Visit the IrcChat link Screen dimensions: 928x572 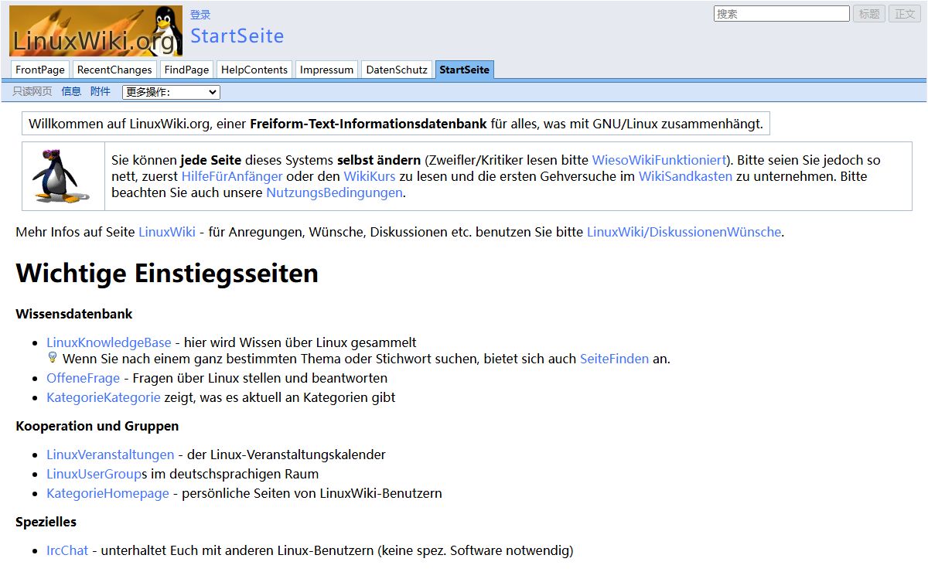[67, 551]
